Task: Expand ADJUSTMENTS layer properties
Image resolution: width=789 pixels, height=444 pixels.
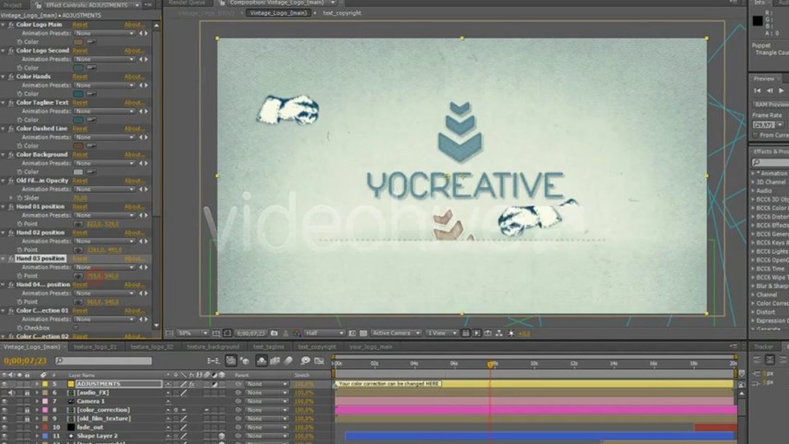Action: (x=36, y=384)
